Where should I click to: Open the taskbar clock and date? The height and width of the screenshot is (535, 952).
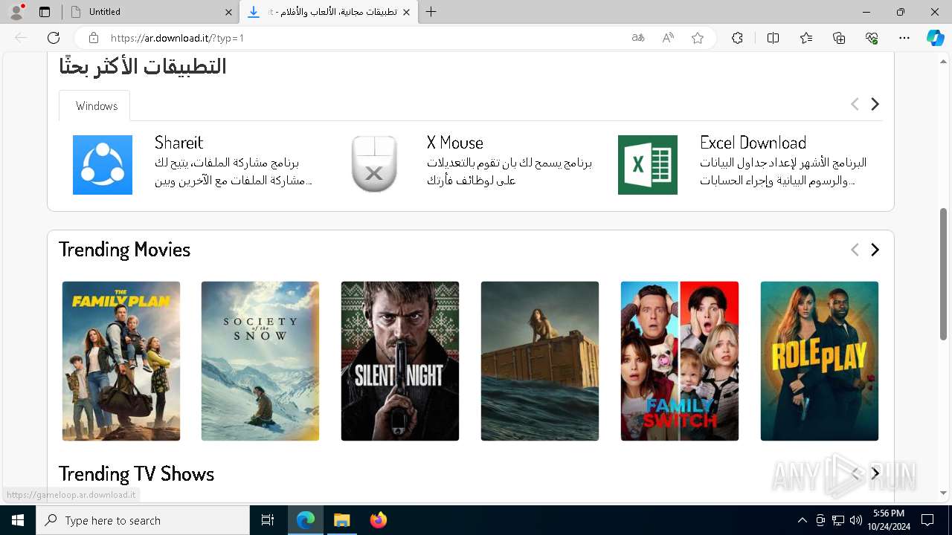[888, 520]
